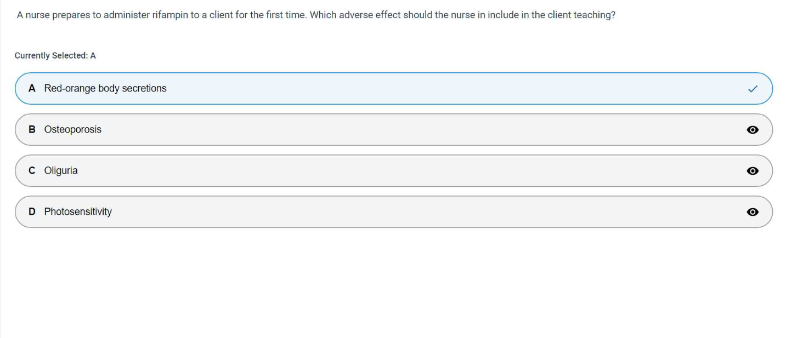Toggle the eye icon beside Photosensitivity
The width and height of the screenshot is (786, 338).
tap(753, 212)
